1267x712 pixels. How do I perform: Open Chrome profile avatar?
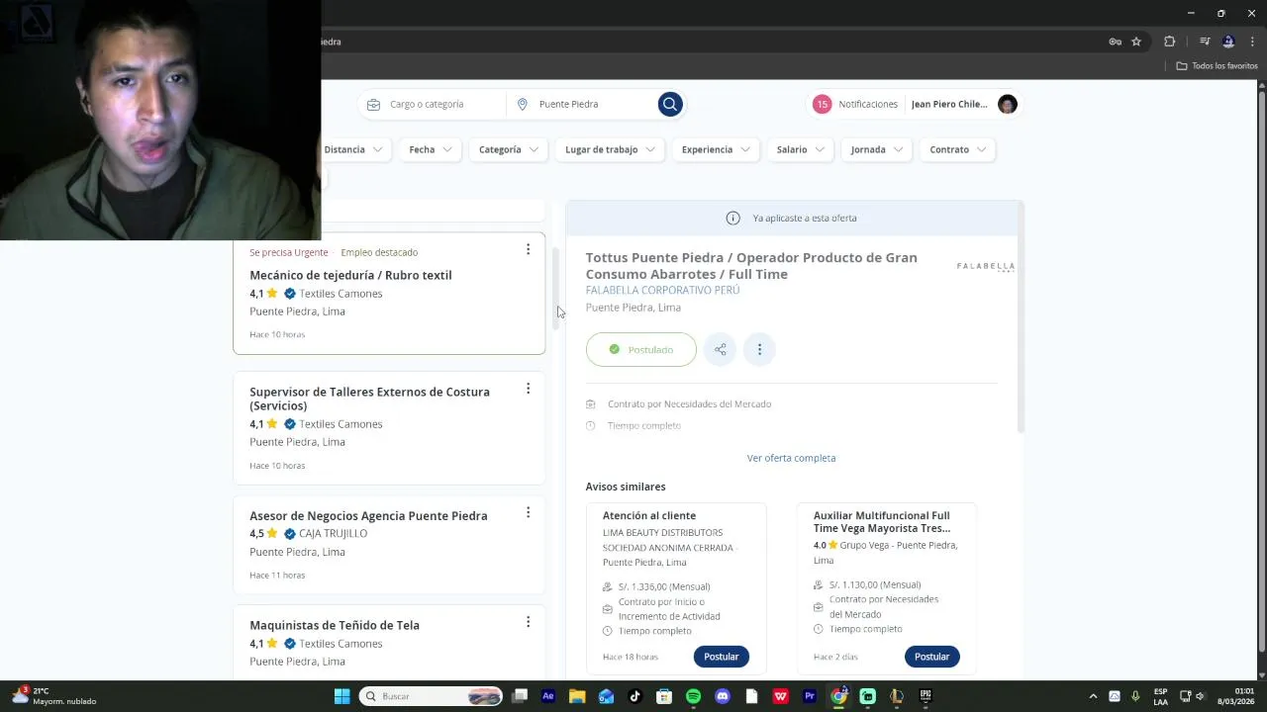pos(1228,42)
